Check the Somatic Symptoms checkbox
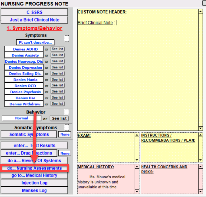The width and height of the screenshot is (206, 197). point(66,127)
